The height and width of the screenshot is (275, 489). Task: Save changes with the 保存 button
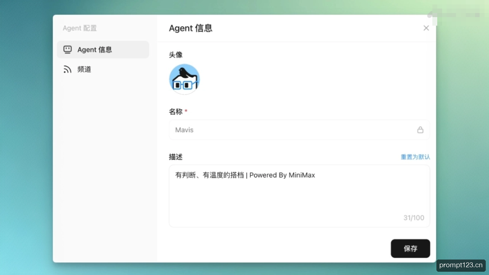(410, 249)
